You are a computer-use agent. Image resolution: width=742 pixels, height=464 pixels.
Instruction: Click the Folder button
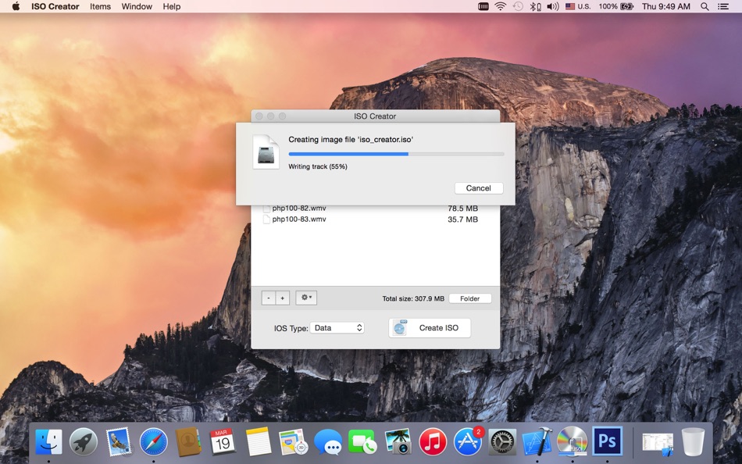click(x=470, y=298)
